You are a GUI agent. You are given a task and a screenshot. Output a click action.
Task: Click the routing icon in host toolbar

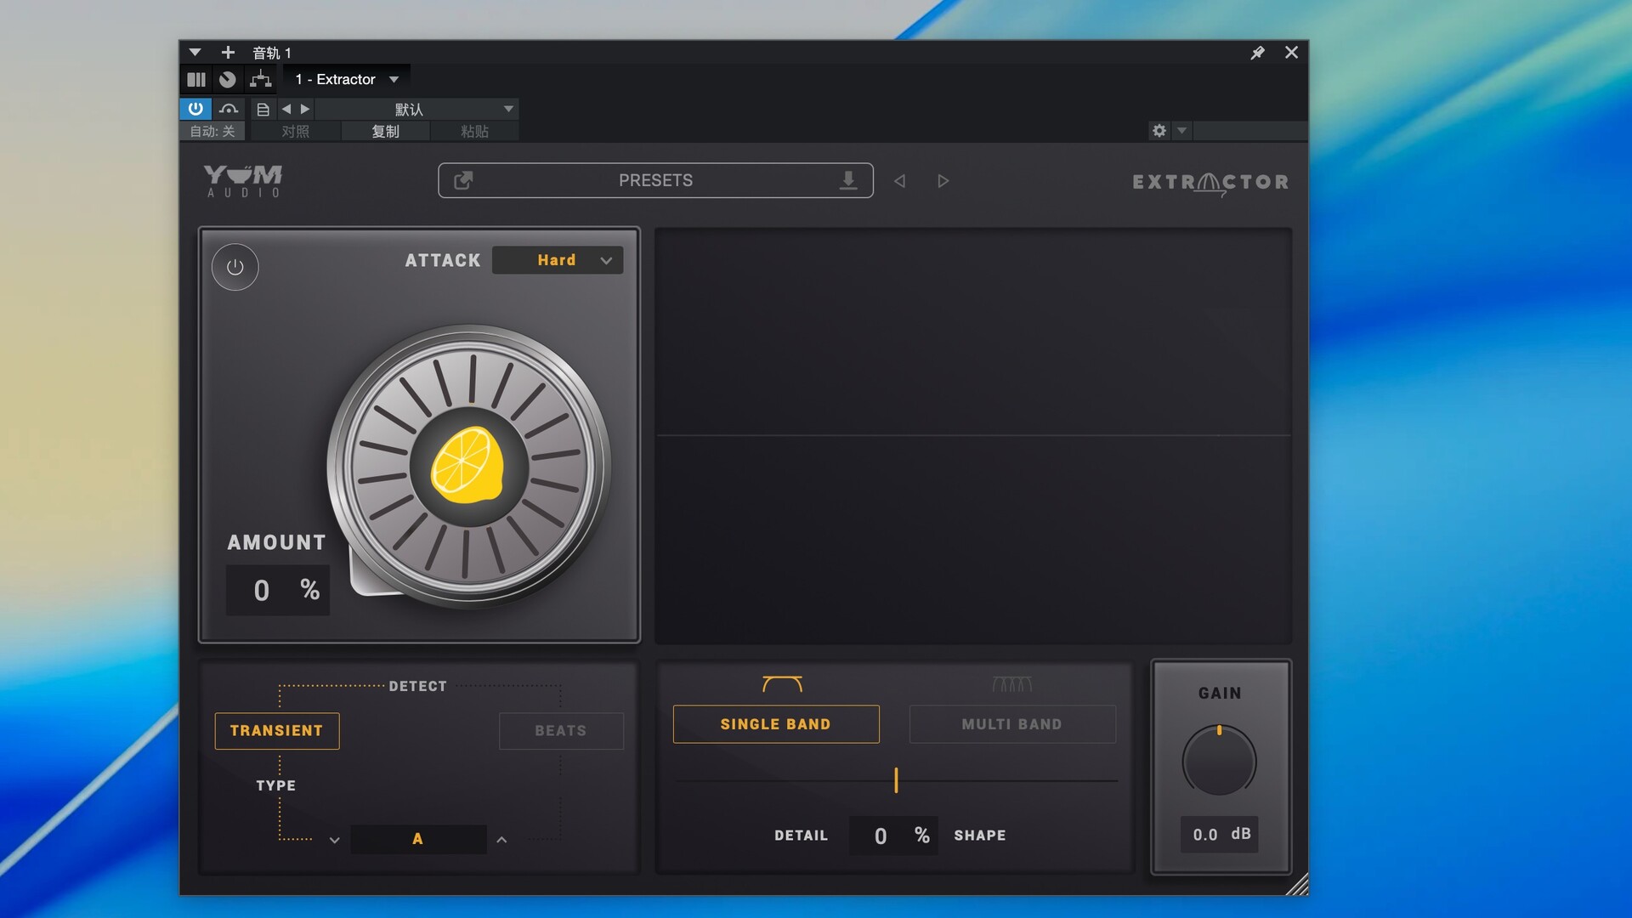click(260, 79)
